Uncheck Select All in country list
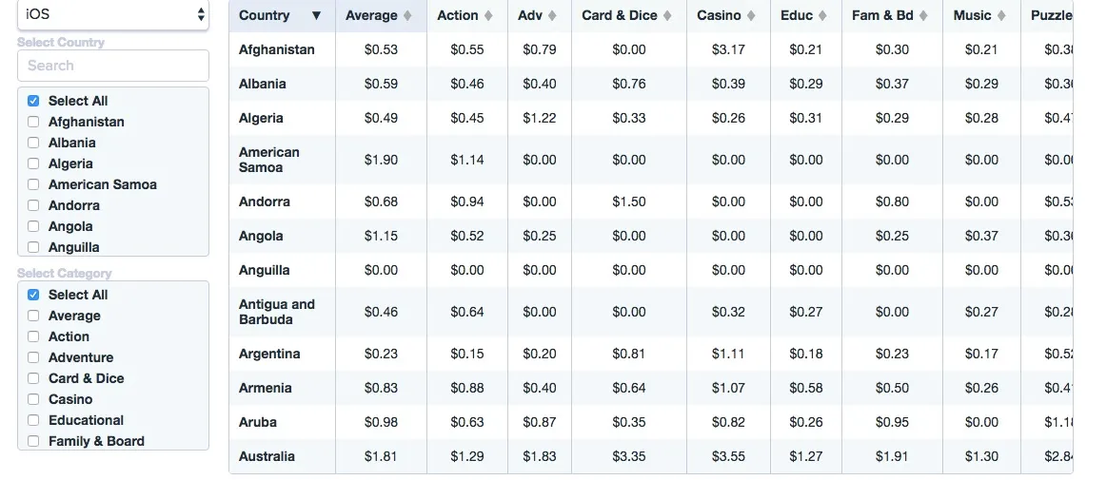1107x480 pixels. click(x=33, y=101)
